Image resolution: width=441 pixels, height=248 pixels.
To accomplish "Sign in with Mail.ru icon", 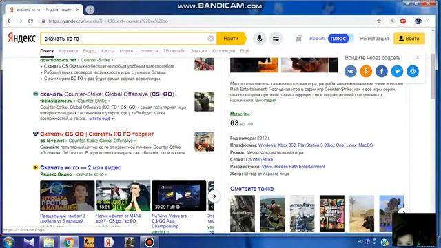I will point(413,71).
